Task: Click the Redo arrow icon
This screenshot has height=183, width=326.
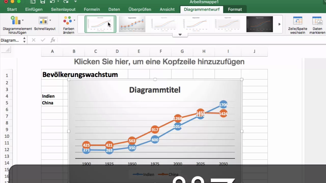Action: [x=66, y=2]
